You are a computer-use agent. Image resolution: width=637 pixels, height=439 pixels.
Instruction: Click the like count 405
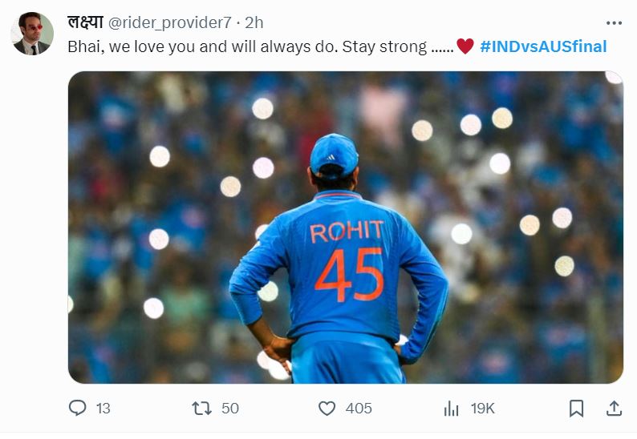tap(359, 409)
